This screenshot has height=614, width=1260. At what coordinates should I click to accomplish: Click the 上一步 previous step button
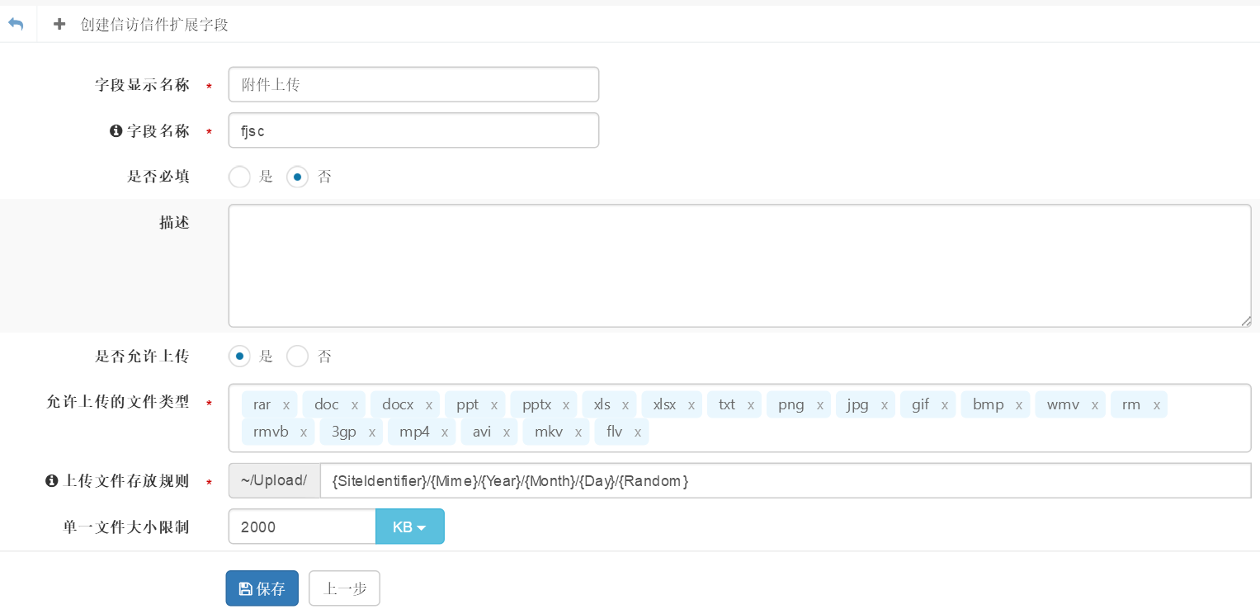pyautogui.click(x=344, y=588)
